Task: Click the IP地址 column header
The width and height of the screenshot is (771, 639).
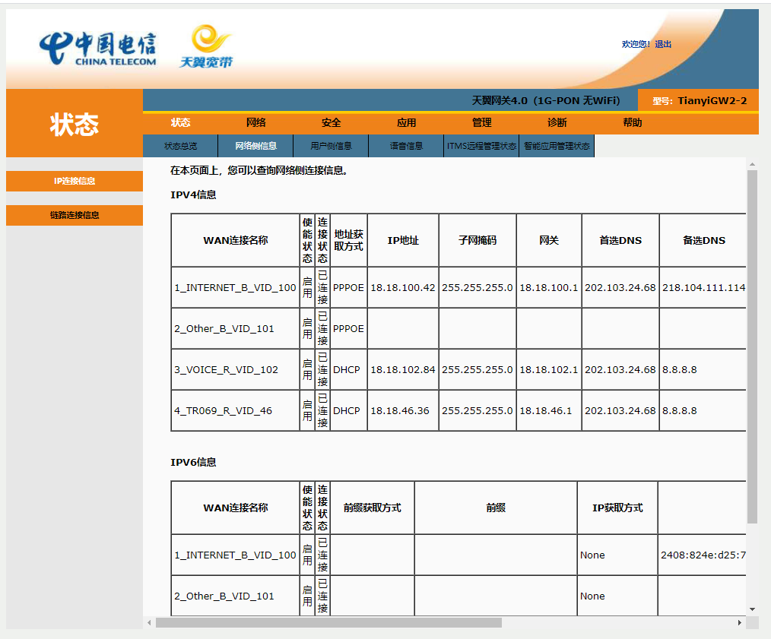Action: point(403,240)
